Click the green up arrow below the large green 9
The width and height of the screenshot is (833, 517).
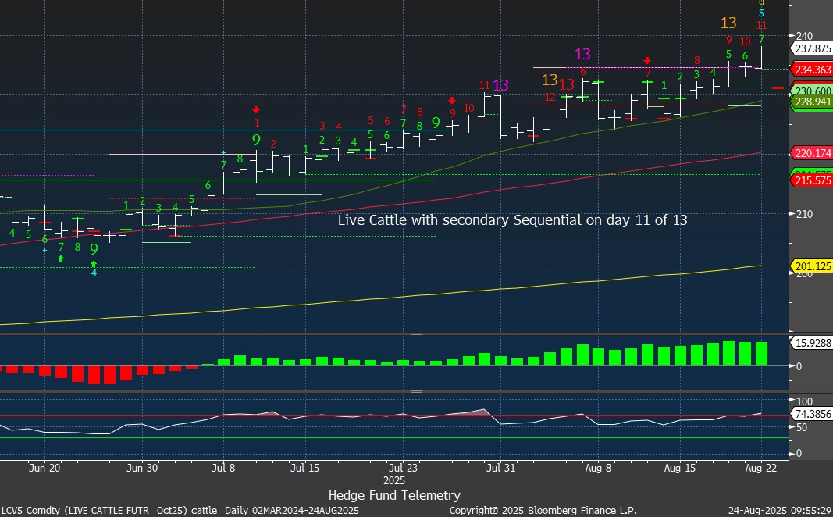point(94,264)
